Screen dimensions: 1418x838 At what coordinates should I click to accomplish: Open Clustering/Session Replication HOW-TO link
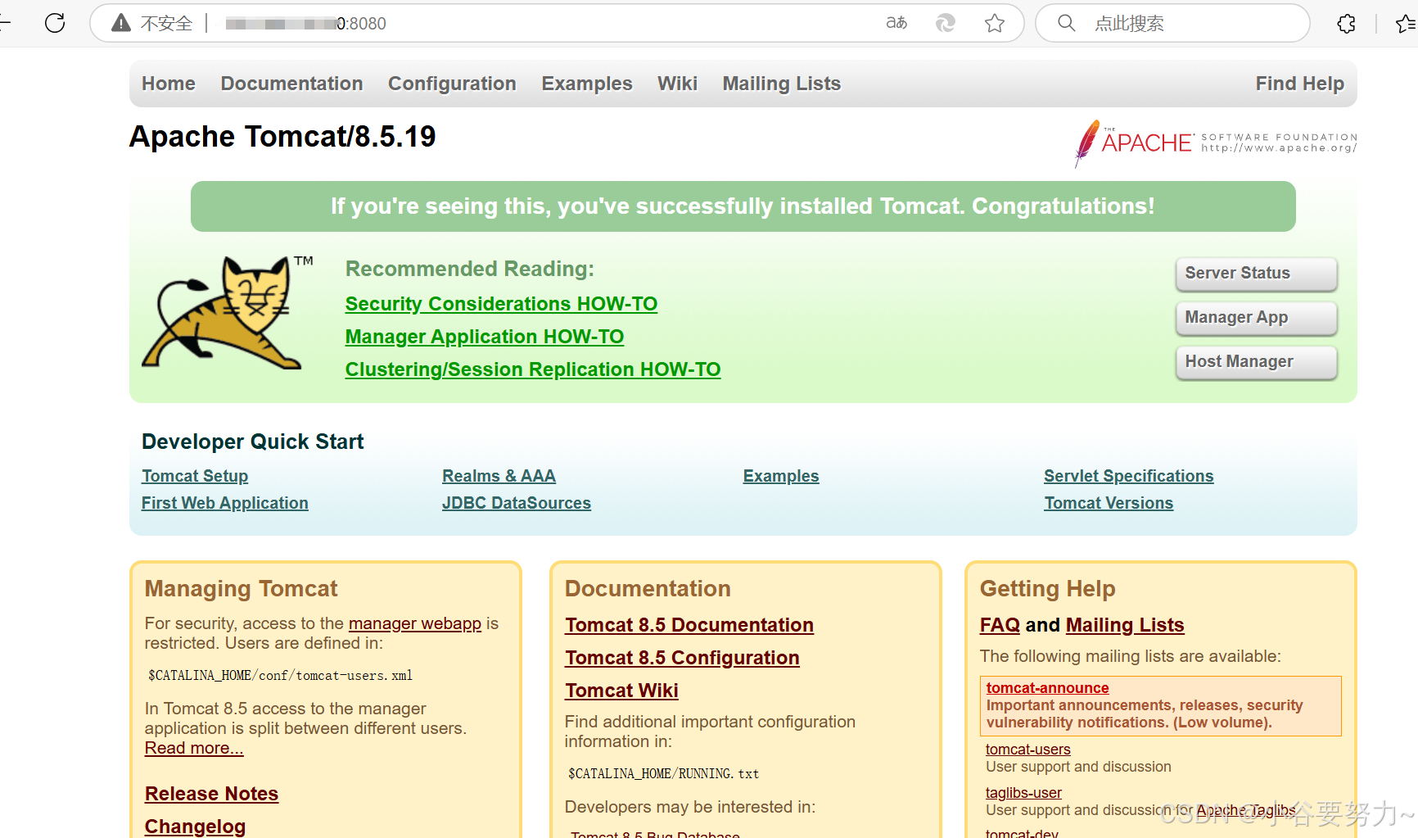533,369
